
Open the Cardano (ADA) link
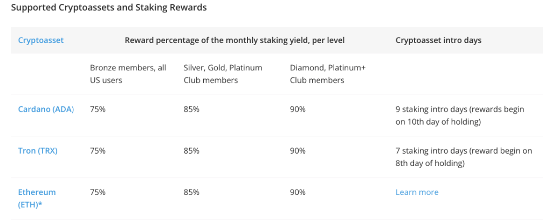[46, 109]
